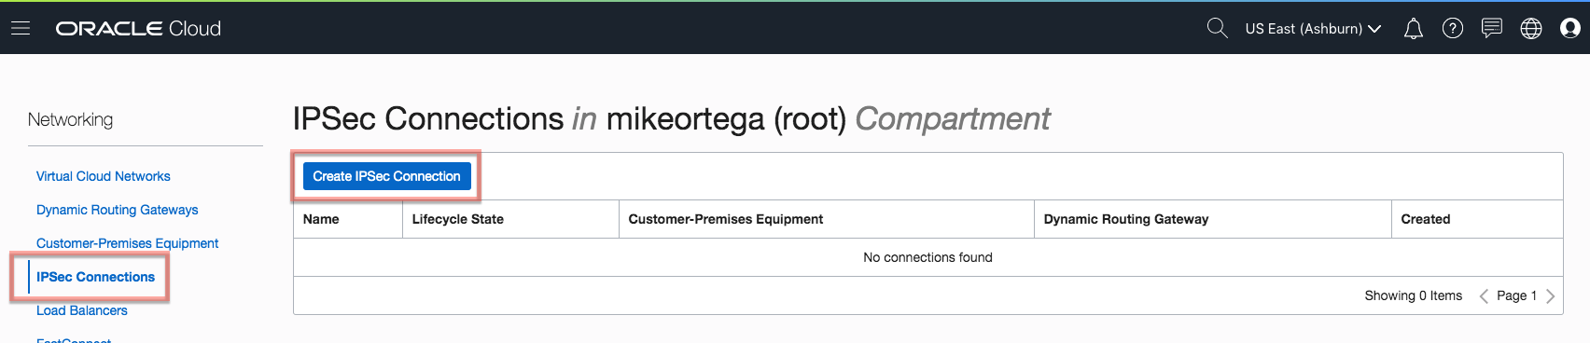
Task: Click the Oracle Cloud logo
Action: tap(138, 29)
